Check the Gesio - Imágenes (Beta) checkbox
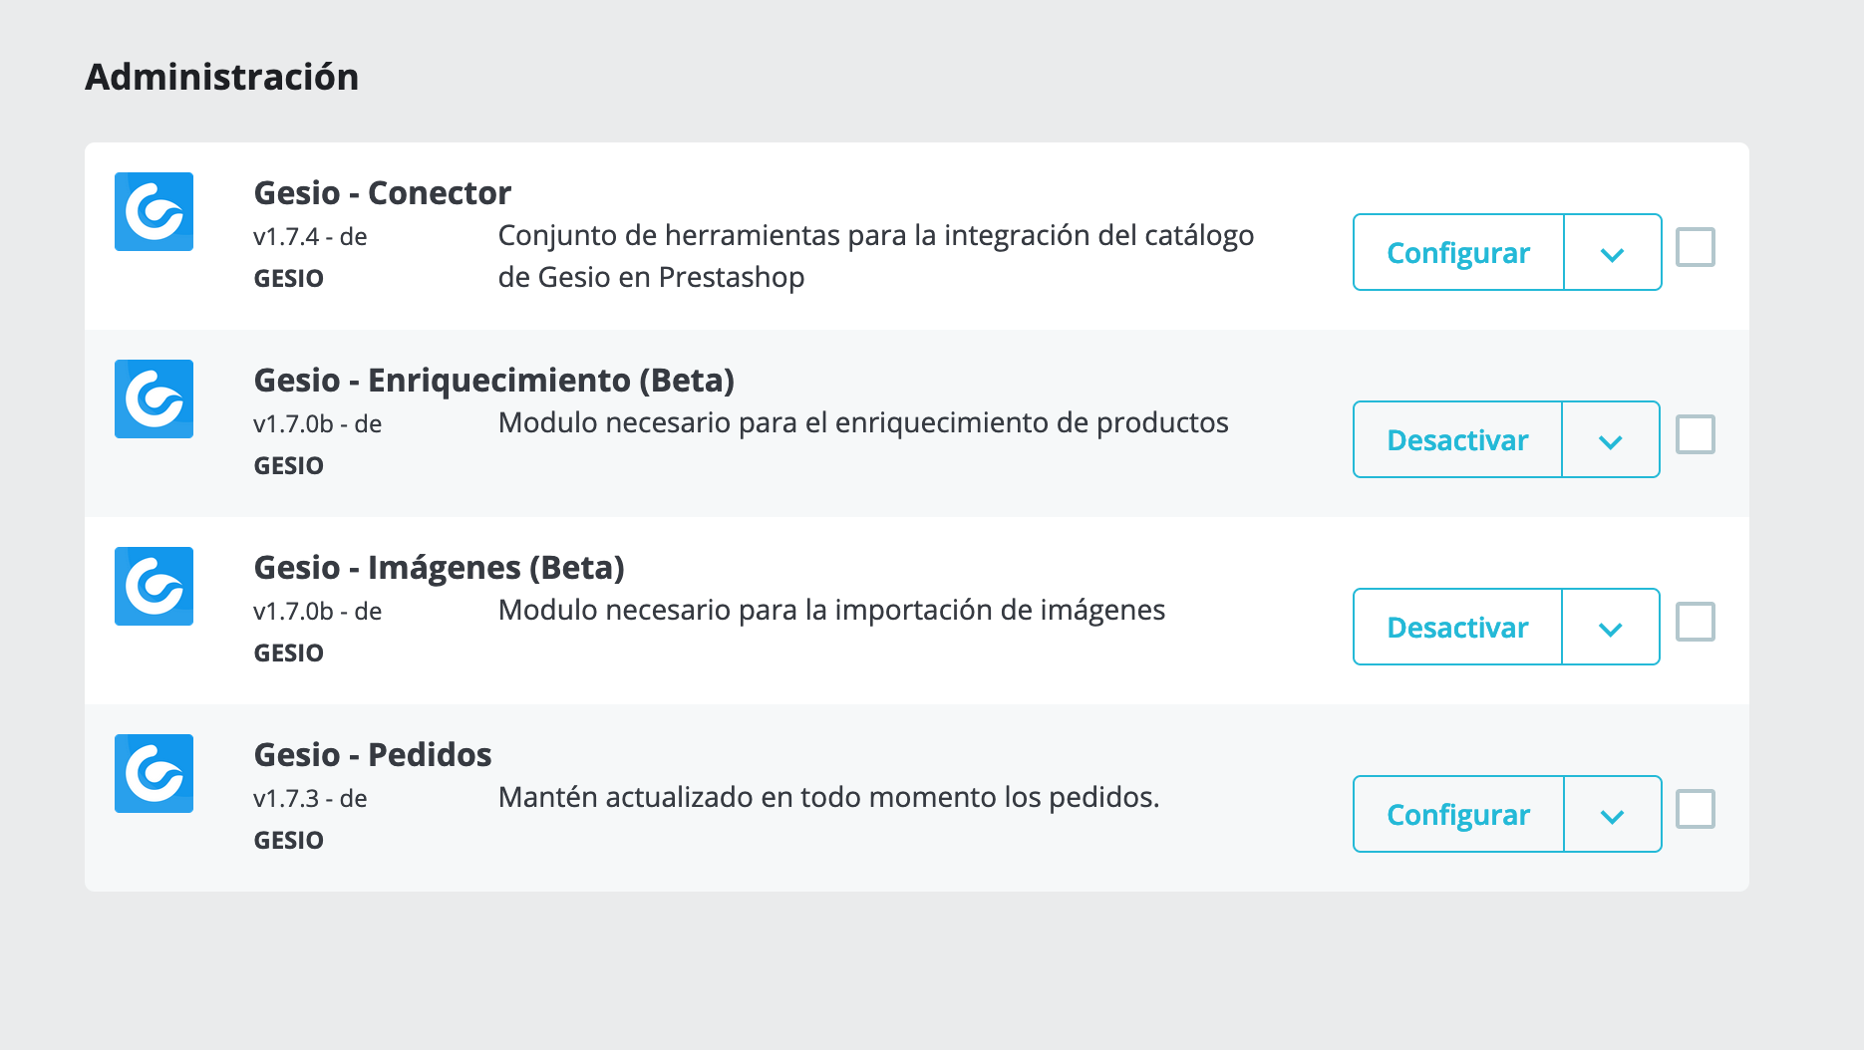 pyautogui.click(x=1695, y=622)
